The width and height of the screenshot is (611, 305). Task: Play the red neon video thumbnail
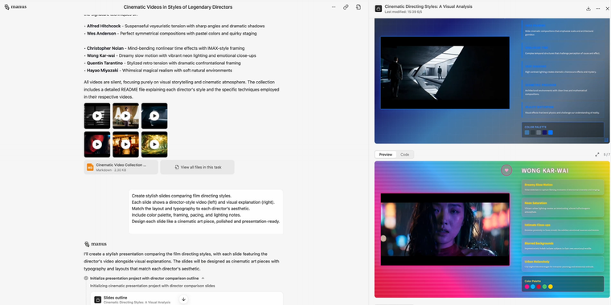coord(97,144)
